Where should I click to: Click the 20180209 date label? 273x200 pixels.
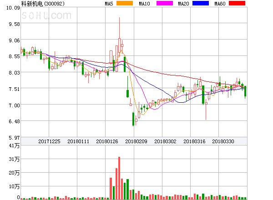[136, 141]
